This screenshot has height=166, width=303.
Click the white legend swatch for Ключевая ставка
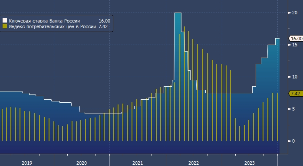click(x=5, y=21)
